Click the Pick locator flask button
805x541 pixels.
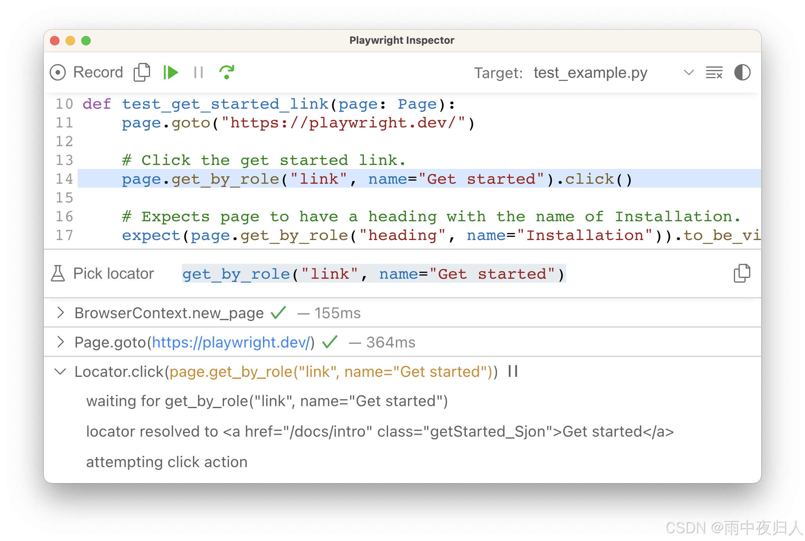pyautogui.click(x=102, y=273)
